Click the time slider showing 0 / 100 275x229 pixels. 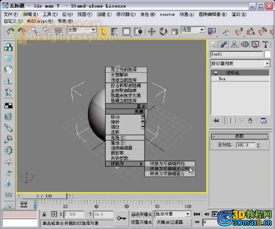click(x=45, y=196)
